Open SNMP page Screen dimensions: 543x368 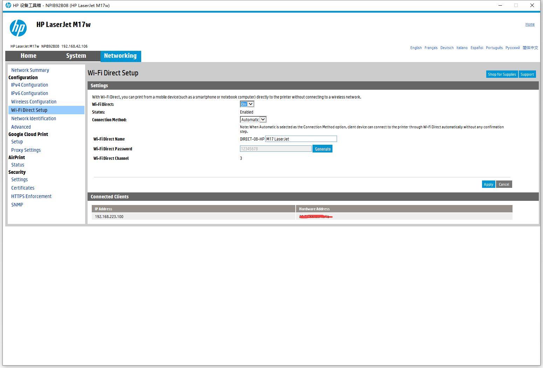coord(17,205)
